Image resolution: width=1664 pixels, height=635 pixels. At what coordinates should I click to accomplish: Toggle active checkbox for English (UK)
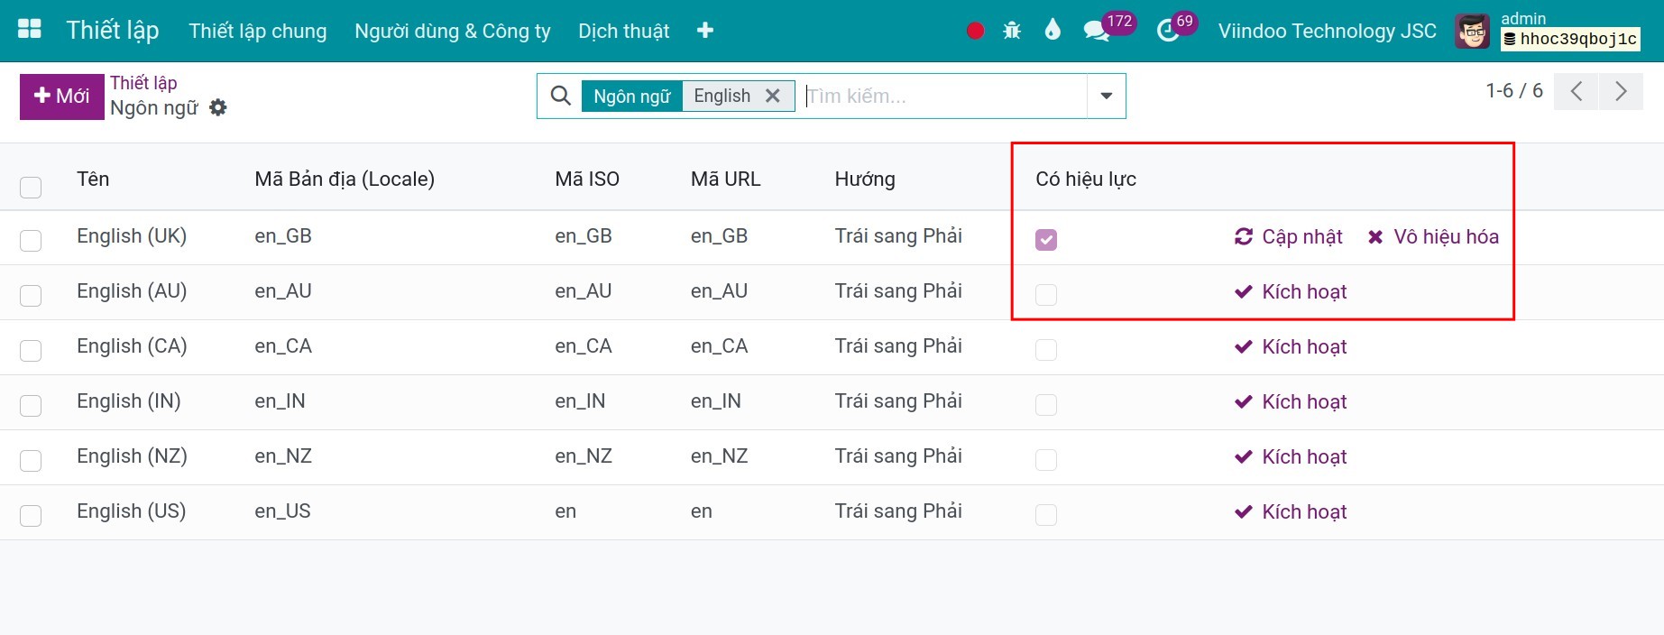pyautogui.click(x=1046, y=239)
